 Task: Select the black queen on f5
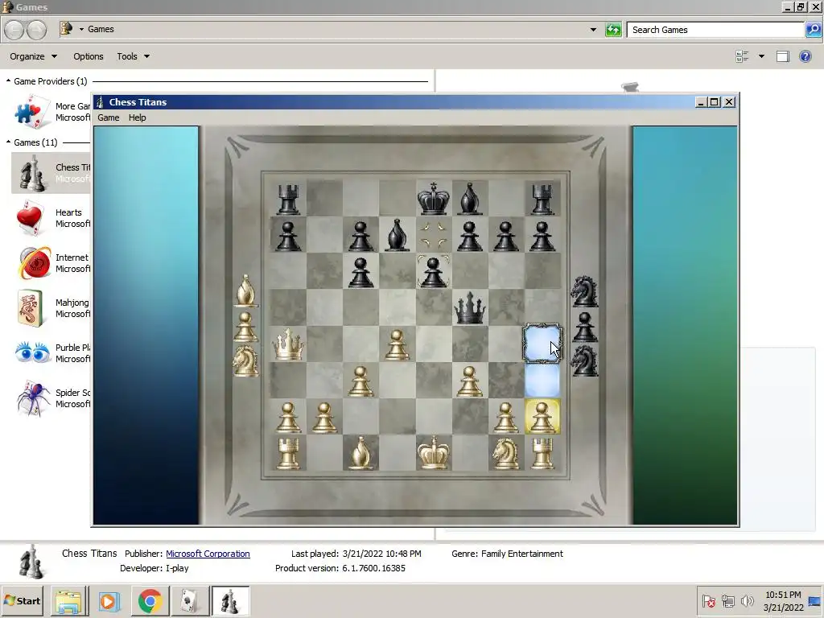(469, 308)
